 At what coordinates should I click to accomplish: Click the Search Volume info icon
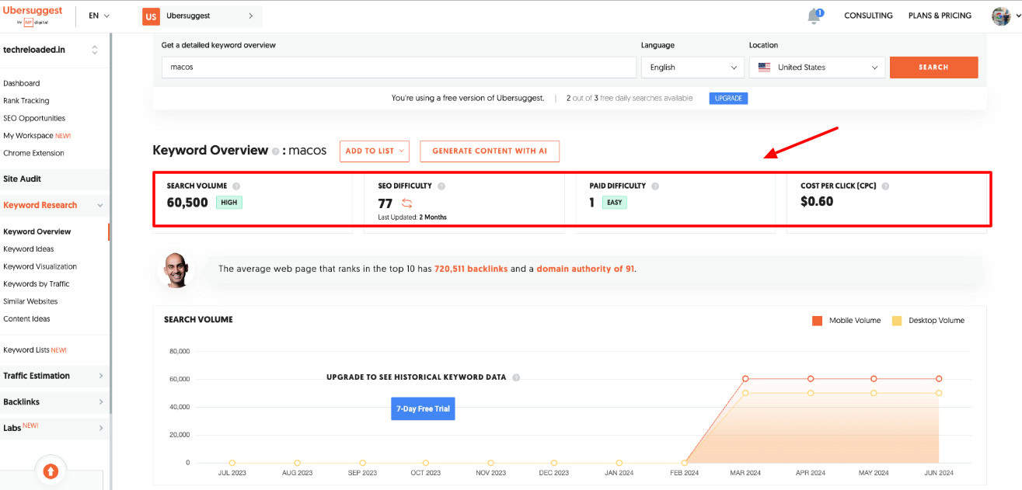(236, 186)
